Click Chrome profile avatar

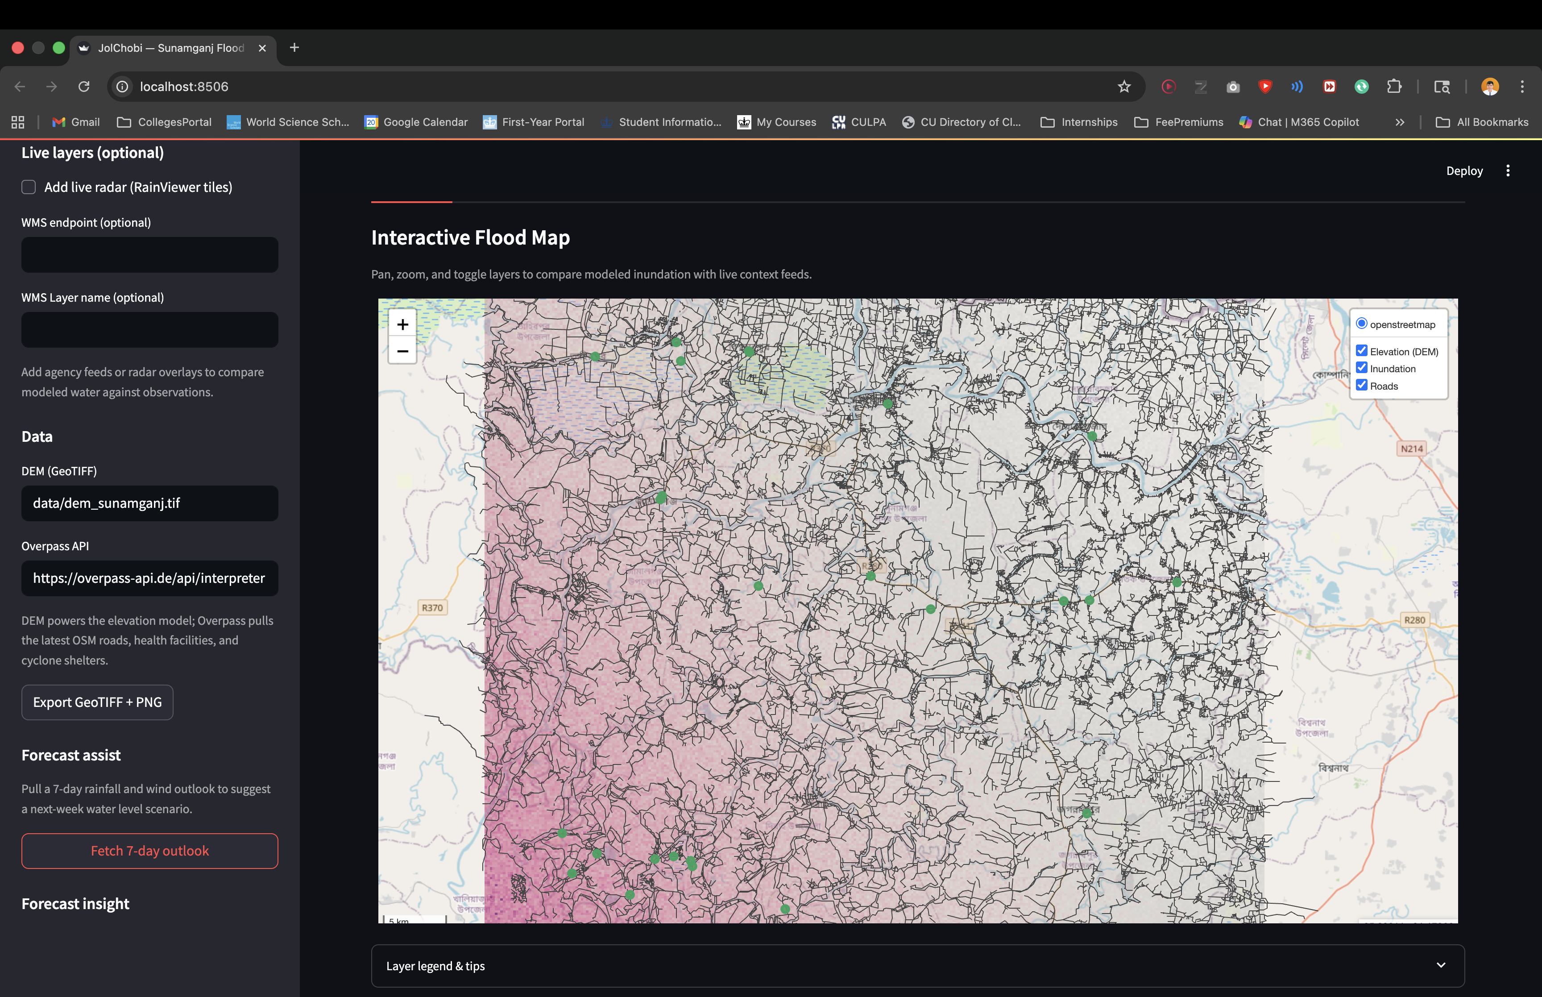[x=1490, y=87]
